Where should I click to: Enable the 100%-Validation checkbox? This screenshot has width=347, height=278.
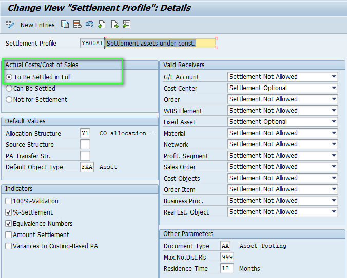9,201
